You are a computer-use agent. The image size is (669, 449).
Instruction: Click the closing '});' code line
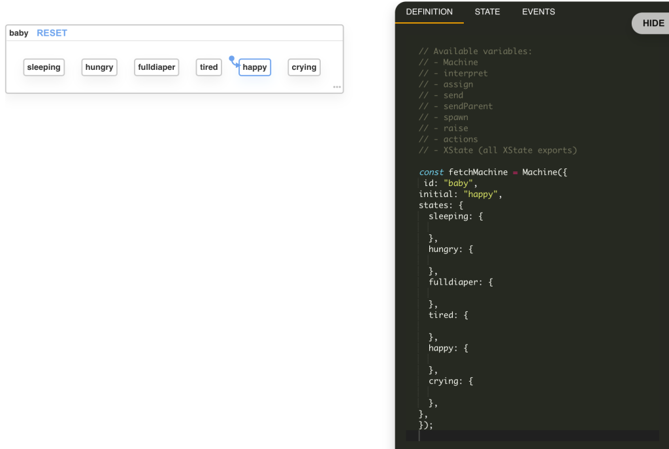[x=426, y=425]
